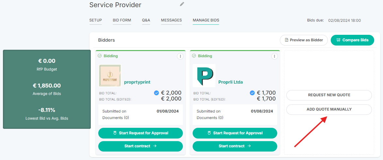Click the Compare Bids button
383x160 pixels.
352,40
